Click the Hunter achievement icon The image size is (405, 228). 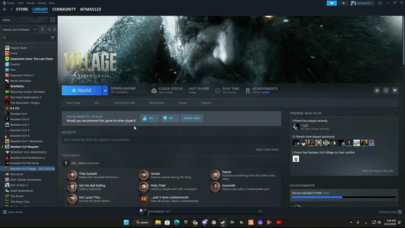(x=144, y=175)
